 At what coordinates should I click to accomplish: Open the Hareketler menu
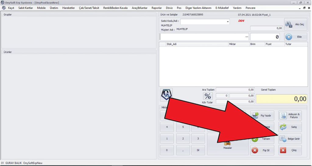click(x=69, y=8)
